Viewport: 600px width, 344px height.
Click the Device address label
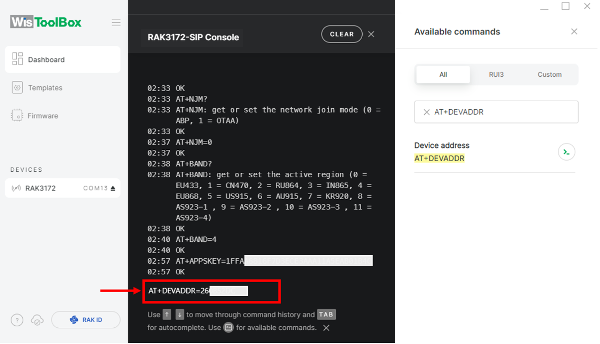point(441,145)
